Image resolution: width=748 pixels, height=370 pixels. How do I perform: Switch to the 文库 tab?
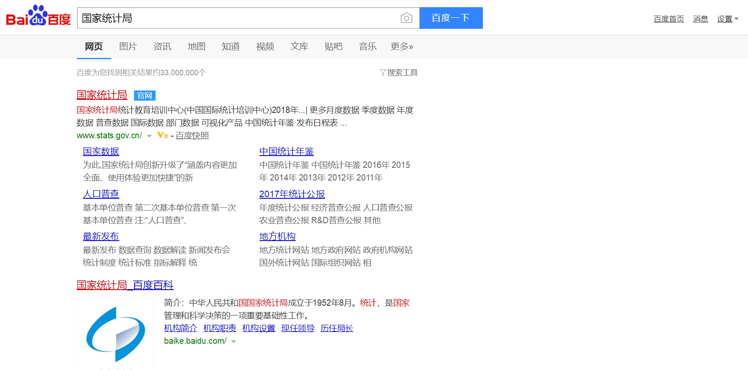click(x=299, y=47)
